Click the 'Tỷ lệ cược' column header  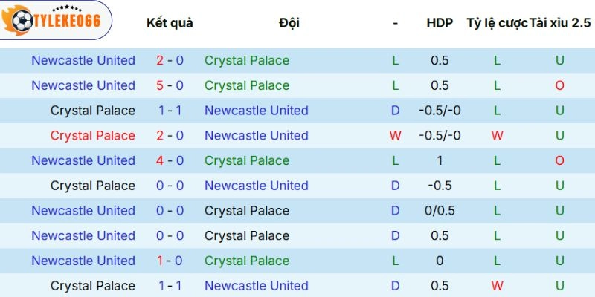click(497, 23)
